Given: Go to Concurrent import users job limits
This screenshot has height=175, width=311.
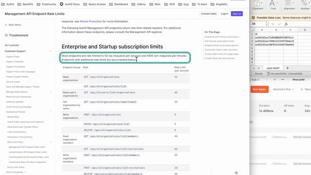Looking at the screenshot, I should [x=221, y=50].
